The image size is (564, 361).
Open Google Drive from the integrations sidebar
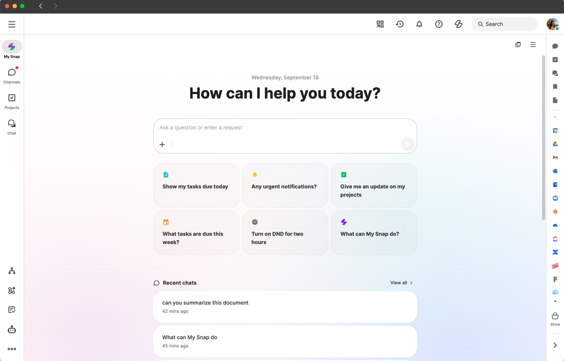pyautogui.click(x=555, y=144)
